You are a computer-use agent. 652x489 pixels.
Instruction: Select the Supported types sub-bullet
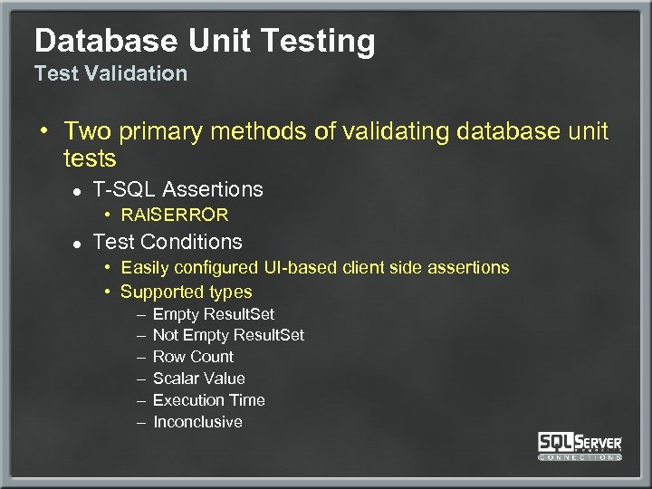pyautogui.click(x=186, y=292)
